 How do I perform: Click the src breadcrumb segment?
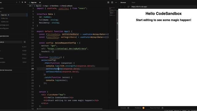tap(30, 6)
